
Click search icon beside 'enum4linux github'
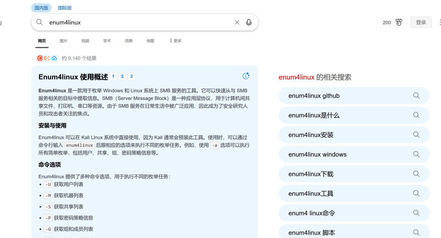(416, 96)
